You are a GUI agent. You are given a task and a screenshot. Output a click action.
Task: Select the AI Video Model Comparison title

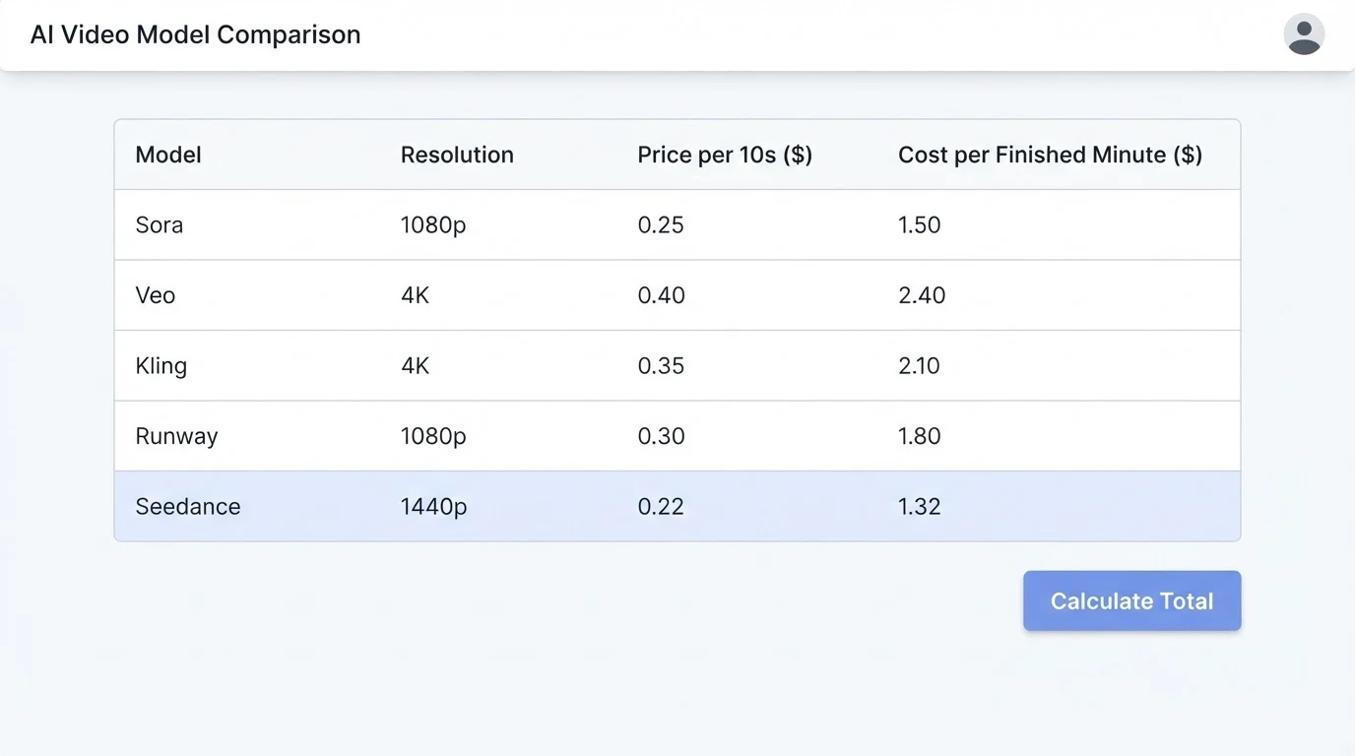point(195,34)
